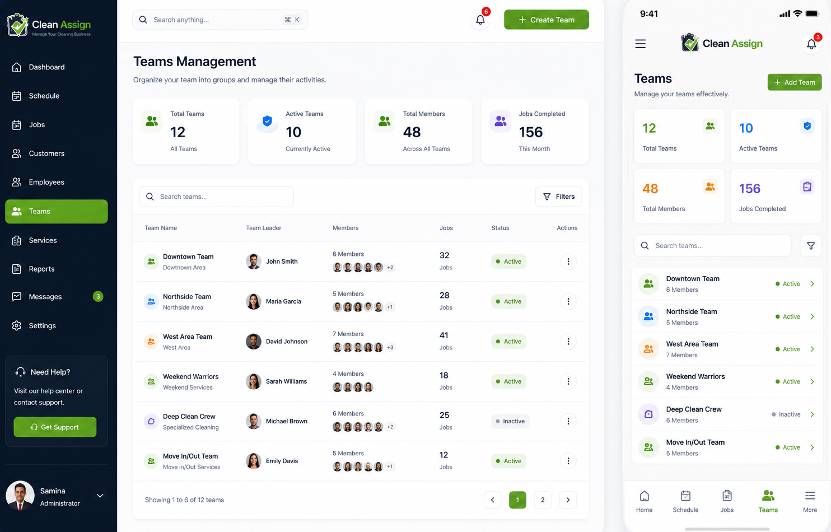
Task: Click the next page arrow in pagination
Action: (568, 500)
